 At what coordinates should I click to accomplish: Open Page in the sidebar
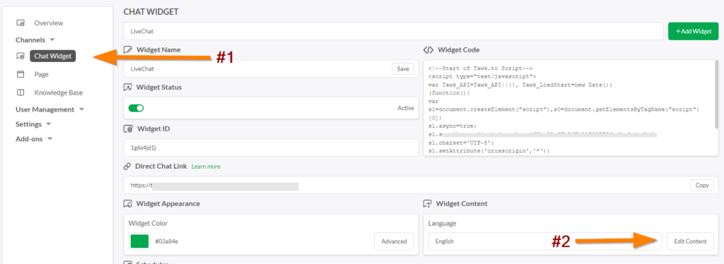coord(41,74)
